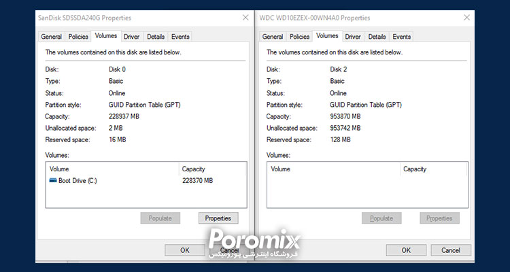
Task: Open the General tab in SanDisk properties
Action: (52, 37)
